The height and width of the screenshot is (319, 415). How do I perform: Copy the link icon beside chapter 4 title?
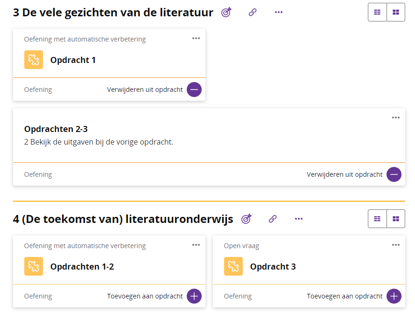273,219
